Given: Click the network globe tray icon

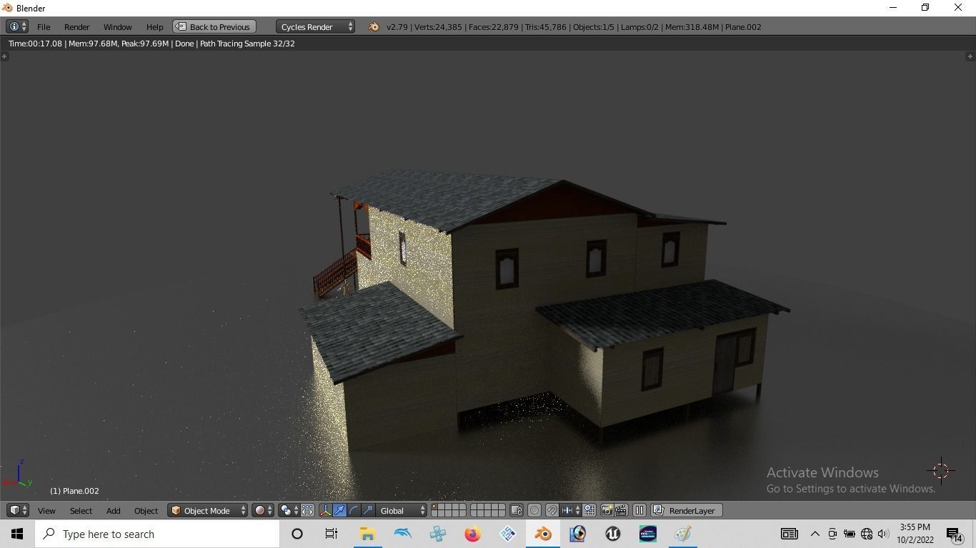Looking at the screenshot, I should [867, 534].
